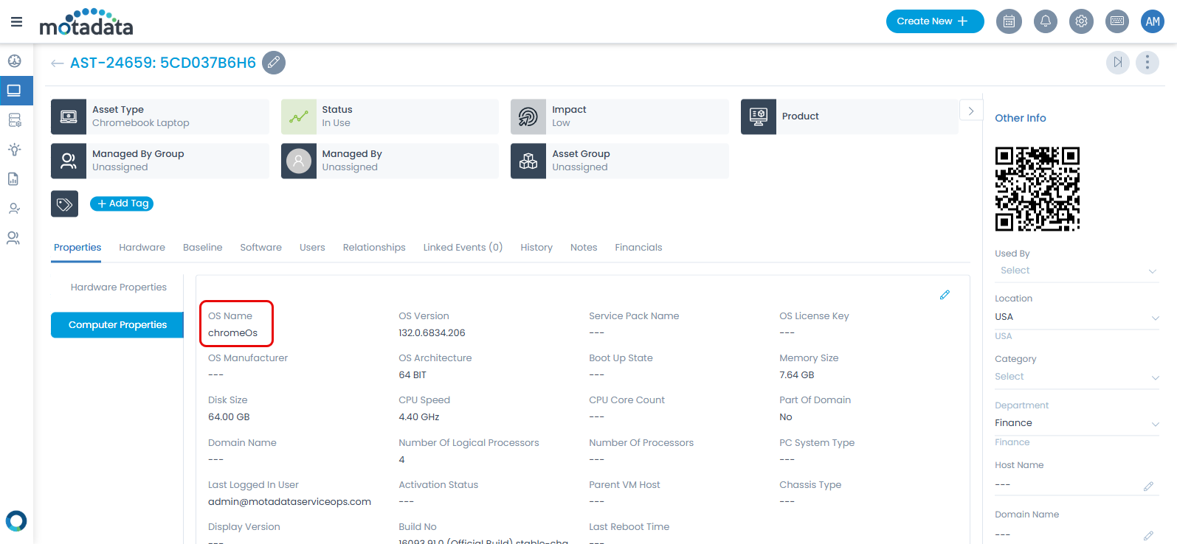Open the notifications bell

pyautogui.click(x=1045, y=21)
